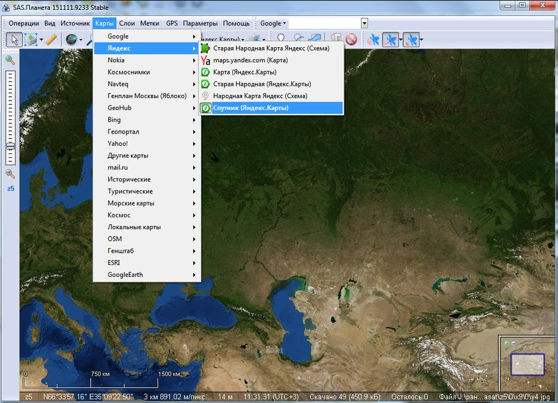Open the Туристические submenu

tap(147, 191)
